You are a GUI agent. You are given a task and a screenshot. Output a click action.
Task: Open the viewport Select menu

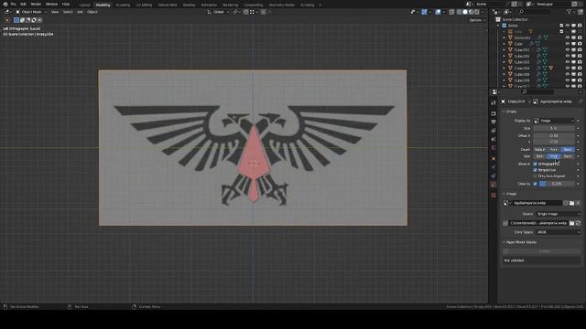coord(68,12)
